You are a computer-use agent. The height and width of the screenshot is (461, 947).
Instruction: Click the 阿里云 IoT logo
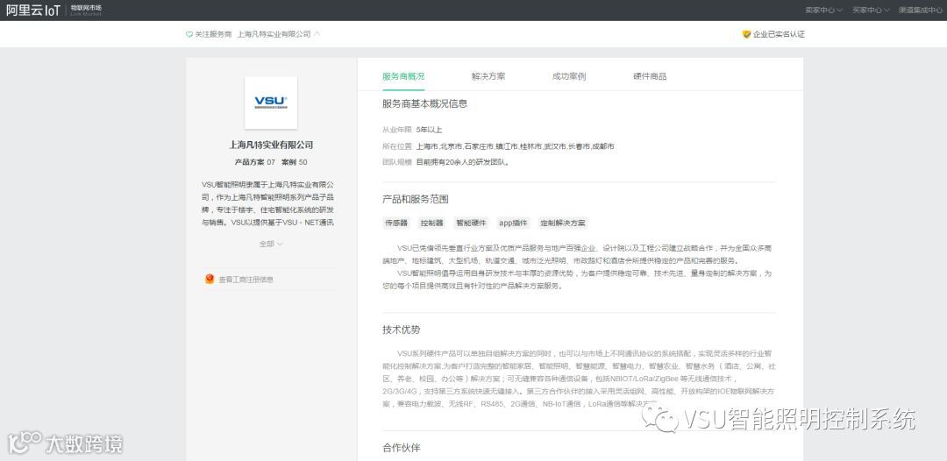click(x=32, y=11)
